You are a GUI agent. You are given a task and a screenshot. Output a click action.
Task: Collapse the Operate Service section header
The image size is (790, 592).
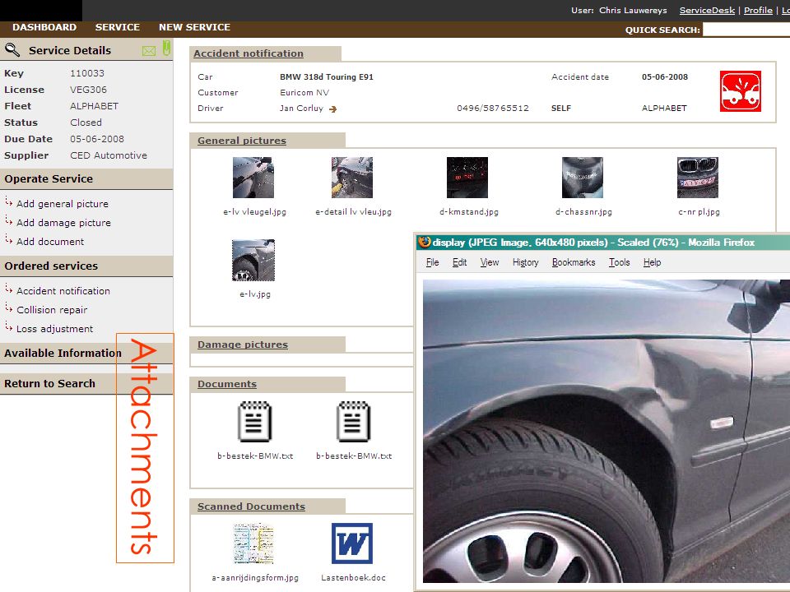pyautogui.click(x=49, y=178)
